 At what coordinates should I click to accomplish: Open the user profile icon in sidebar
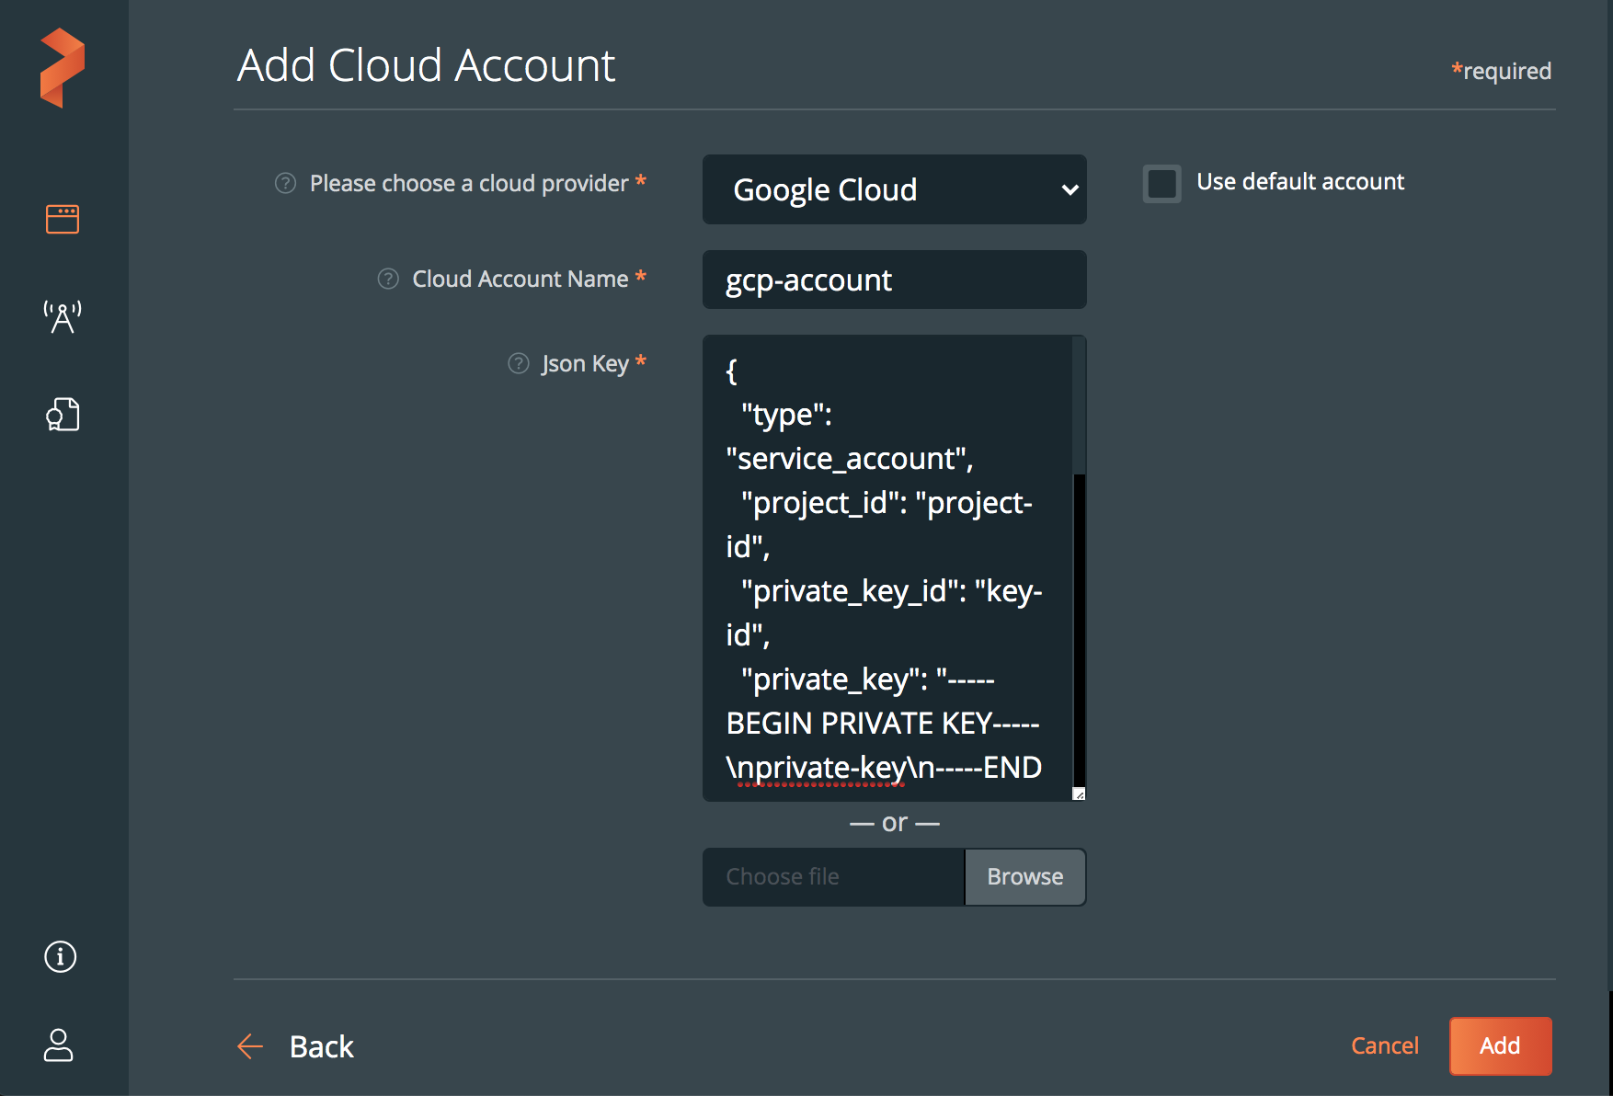[x=59, y=1045]
